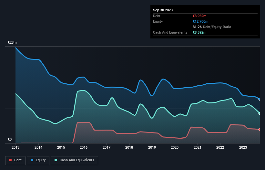Toggle the Debt series legend button

[15, 160]
